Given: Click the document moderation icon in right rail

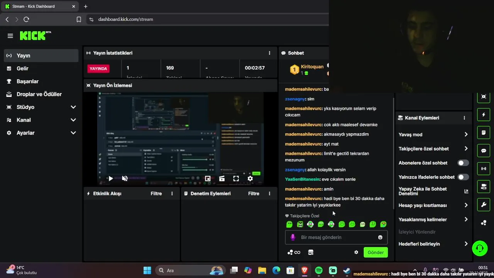Looking at the screenshot, I should (x=484, y=133).
